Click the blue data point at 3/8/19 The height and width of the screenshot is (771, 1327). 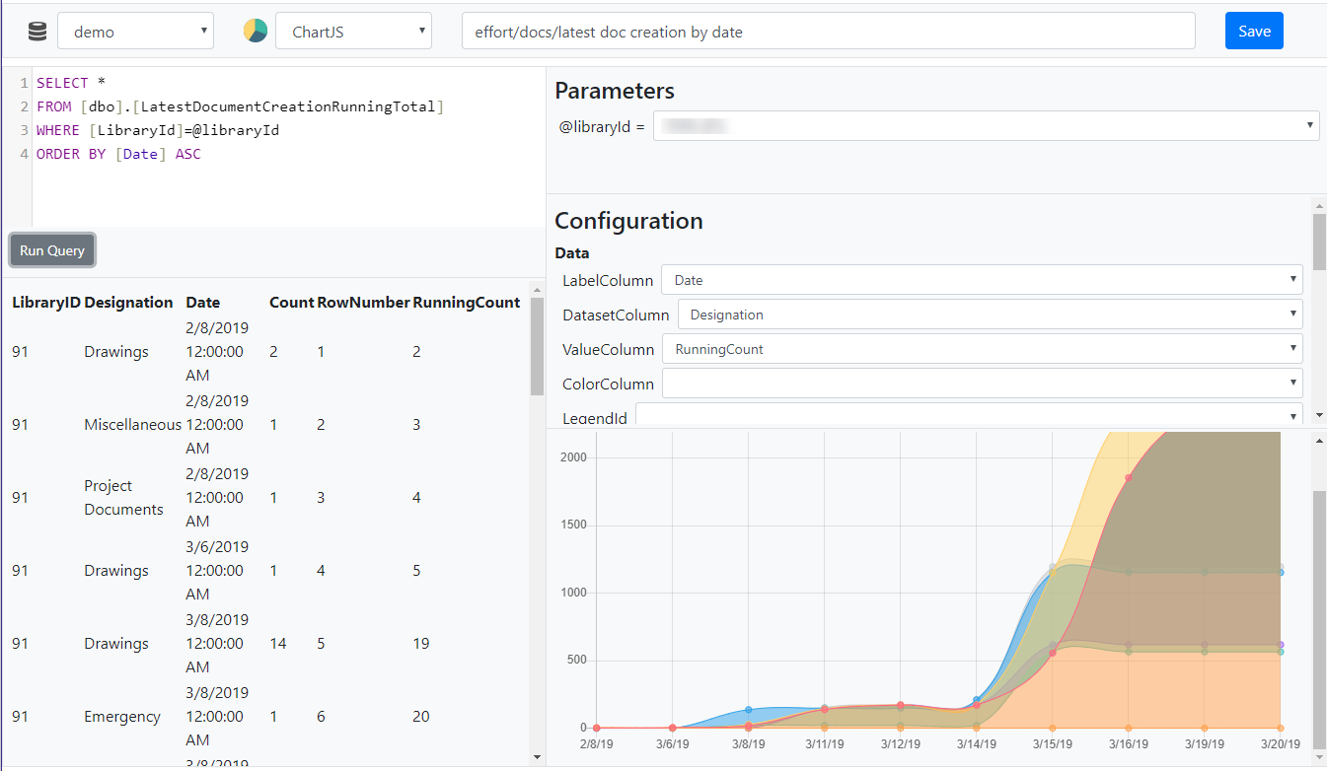tap(749, 710)
